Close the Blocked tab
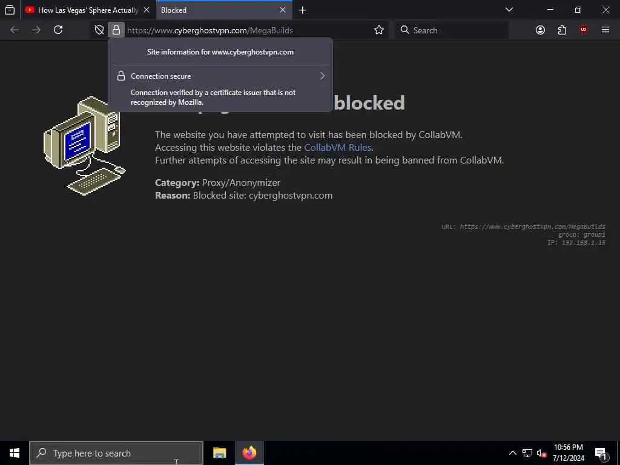Screen dimensions: 620x465 point(283,10)
